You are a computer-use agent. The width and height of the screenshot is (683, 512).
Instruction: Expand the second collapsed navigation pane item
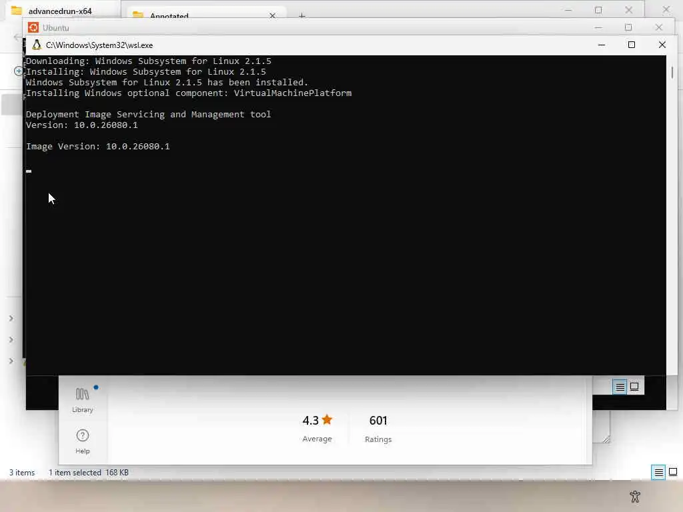(x=11, y=339)
